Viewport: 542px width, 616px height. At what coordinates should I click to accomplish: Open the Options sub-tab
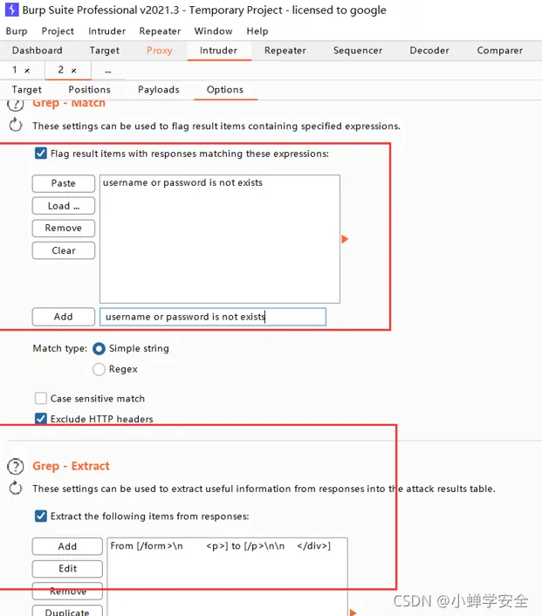coord(225,90)
